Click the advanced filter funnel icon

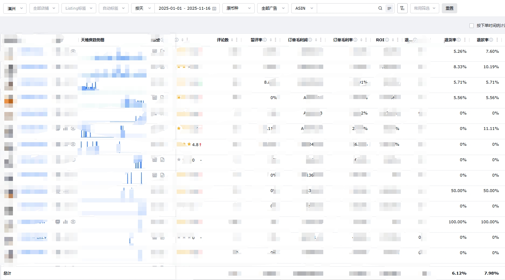click(x=402, y=8)
